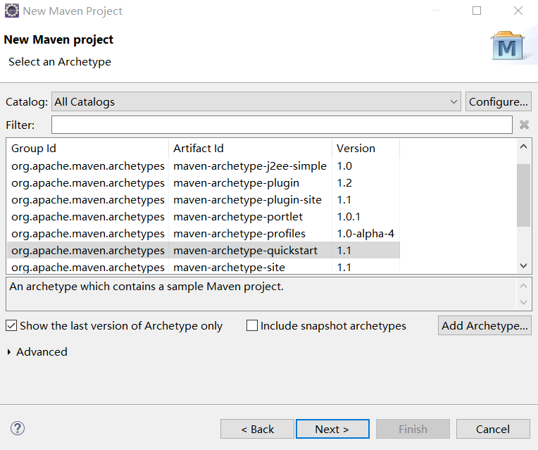
Task: Sort by Group Id column header
Action: tap(88, 148)
